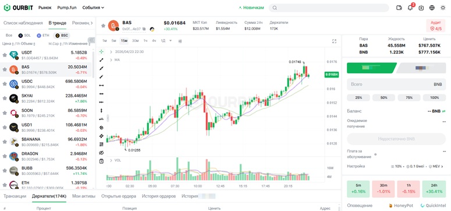
Task: Open the События dropdown menu
Action: [93, 8]
